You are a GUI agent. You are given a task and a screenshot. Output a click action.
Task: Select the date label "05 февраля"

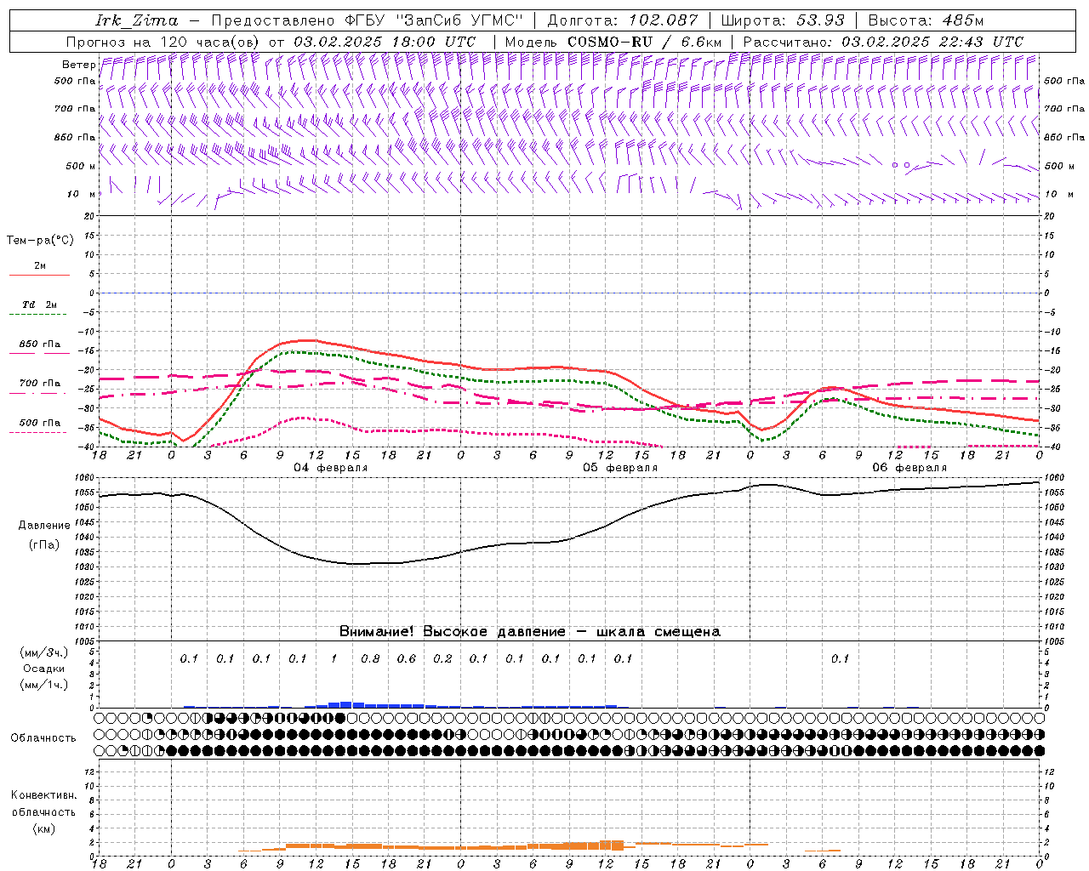[620, 468]
